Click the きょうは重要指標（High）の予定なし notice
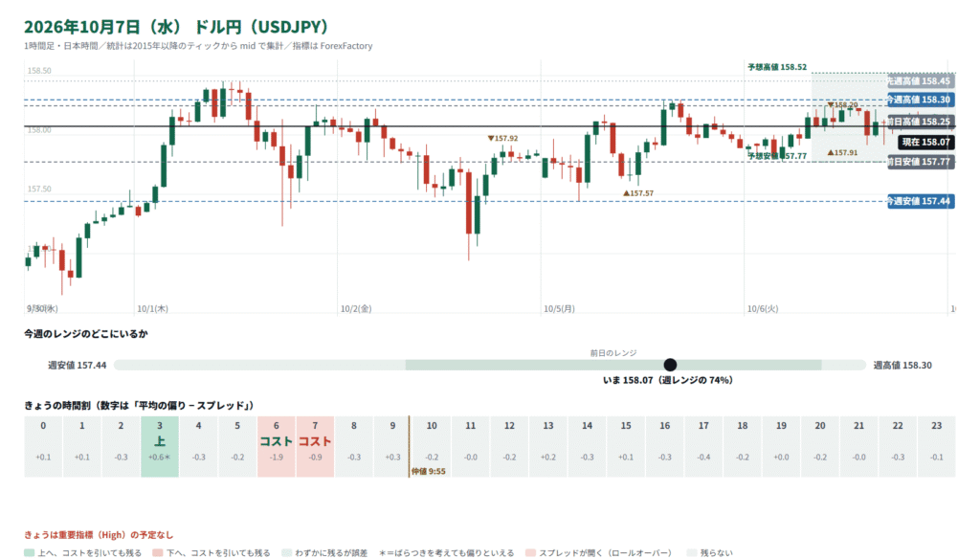Screen dimensions: 980x559 [x=99, y=535]
